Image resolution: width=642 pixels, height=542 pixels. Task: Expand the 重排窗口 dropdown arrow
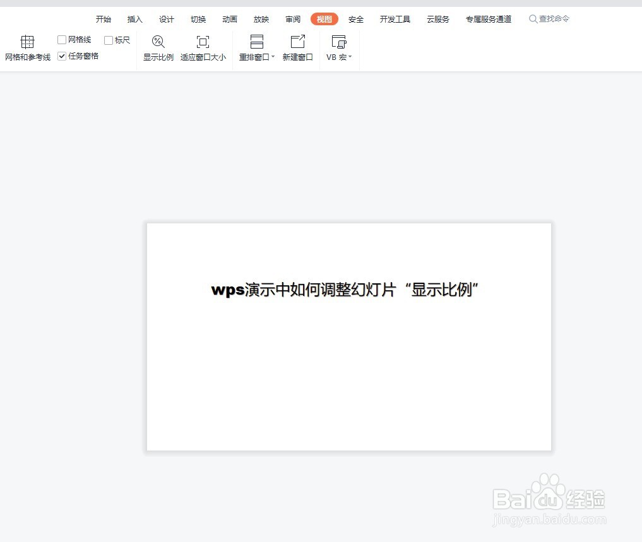(x=273, y=57)
